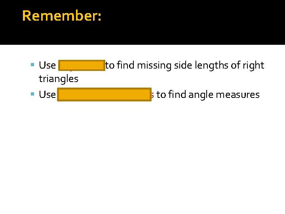This screenshot has height=214, width=285.
Task: Click the word "Use" in the first bullet
Action: tap(47, 65)
